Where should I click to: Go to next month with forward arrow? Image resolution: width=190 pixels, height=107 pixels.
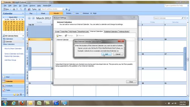tap(33, 18)
